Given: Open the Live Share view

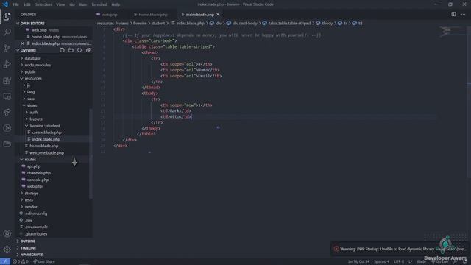Looking at the screenshot, I should click(7, 113).
